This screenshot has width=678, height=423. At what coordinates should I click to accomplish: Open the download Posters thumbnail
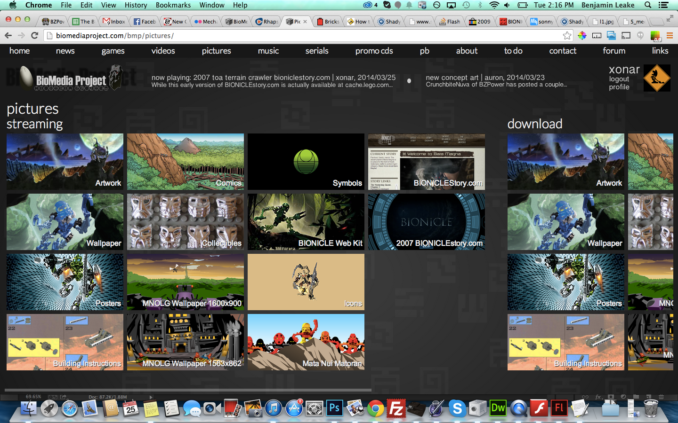tap(566, 282)
